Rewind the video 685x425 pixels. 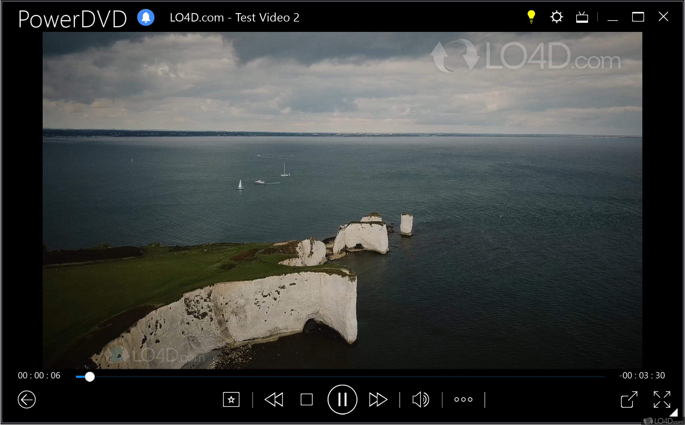click(274, 399)
